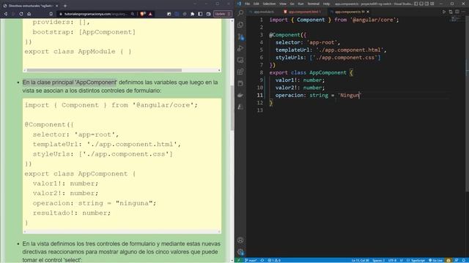
Task: Click the Brave Rewards triangle icon
Action: pyautogui.click(x=150, y=14)
